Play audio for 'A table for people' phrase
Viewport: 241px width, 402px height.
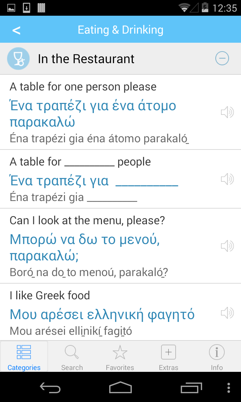tap(227, 179)
